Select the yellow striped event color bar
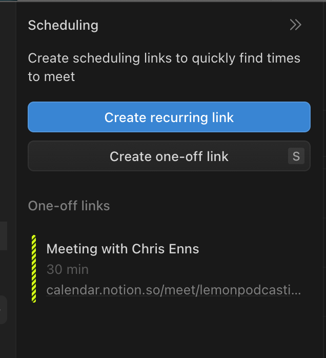The image size is (326, 358). pyautogui.click(x=34, y=269)
